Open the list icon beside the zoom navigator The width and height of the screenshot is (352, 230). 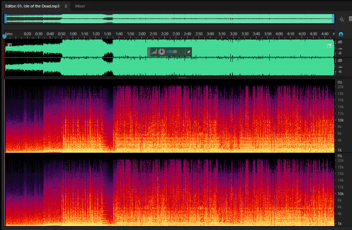click(351, 19)
